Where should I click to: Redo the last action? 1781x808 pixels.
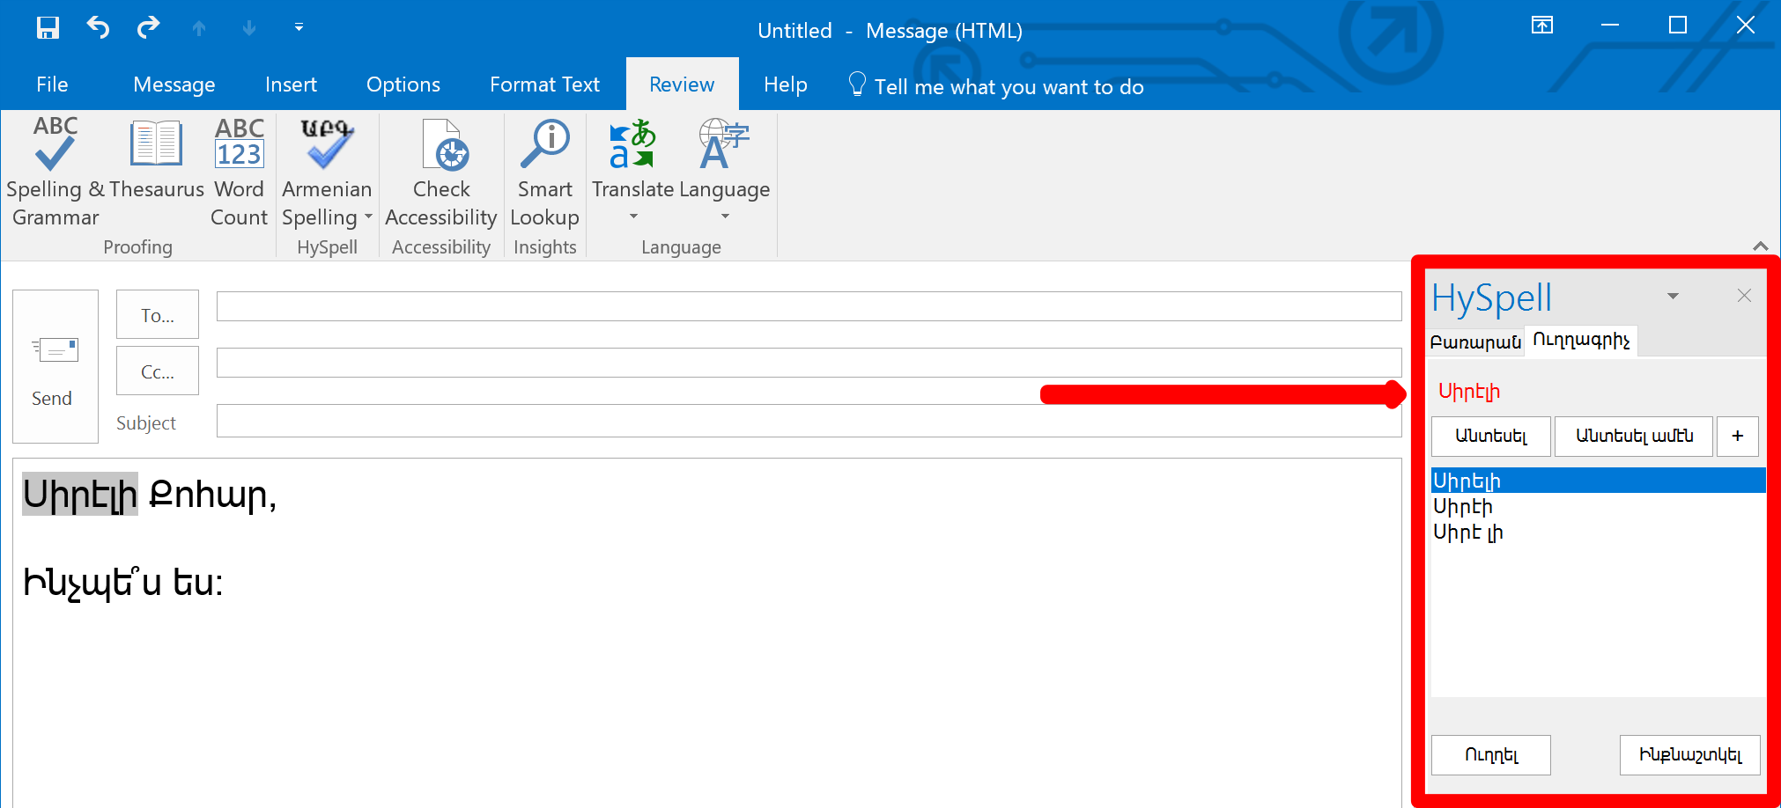tap(148, 28)
